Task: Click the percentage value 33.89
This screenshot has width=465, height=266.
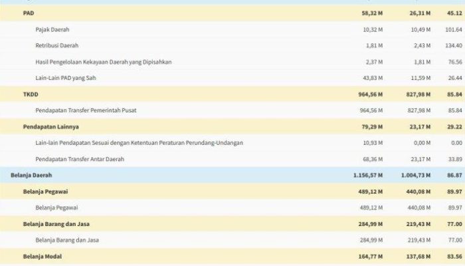Action: coord(455,159)
